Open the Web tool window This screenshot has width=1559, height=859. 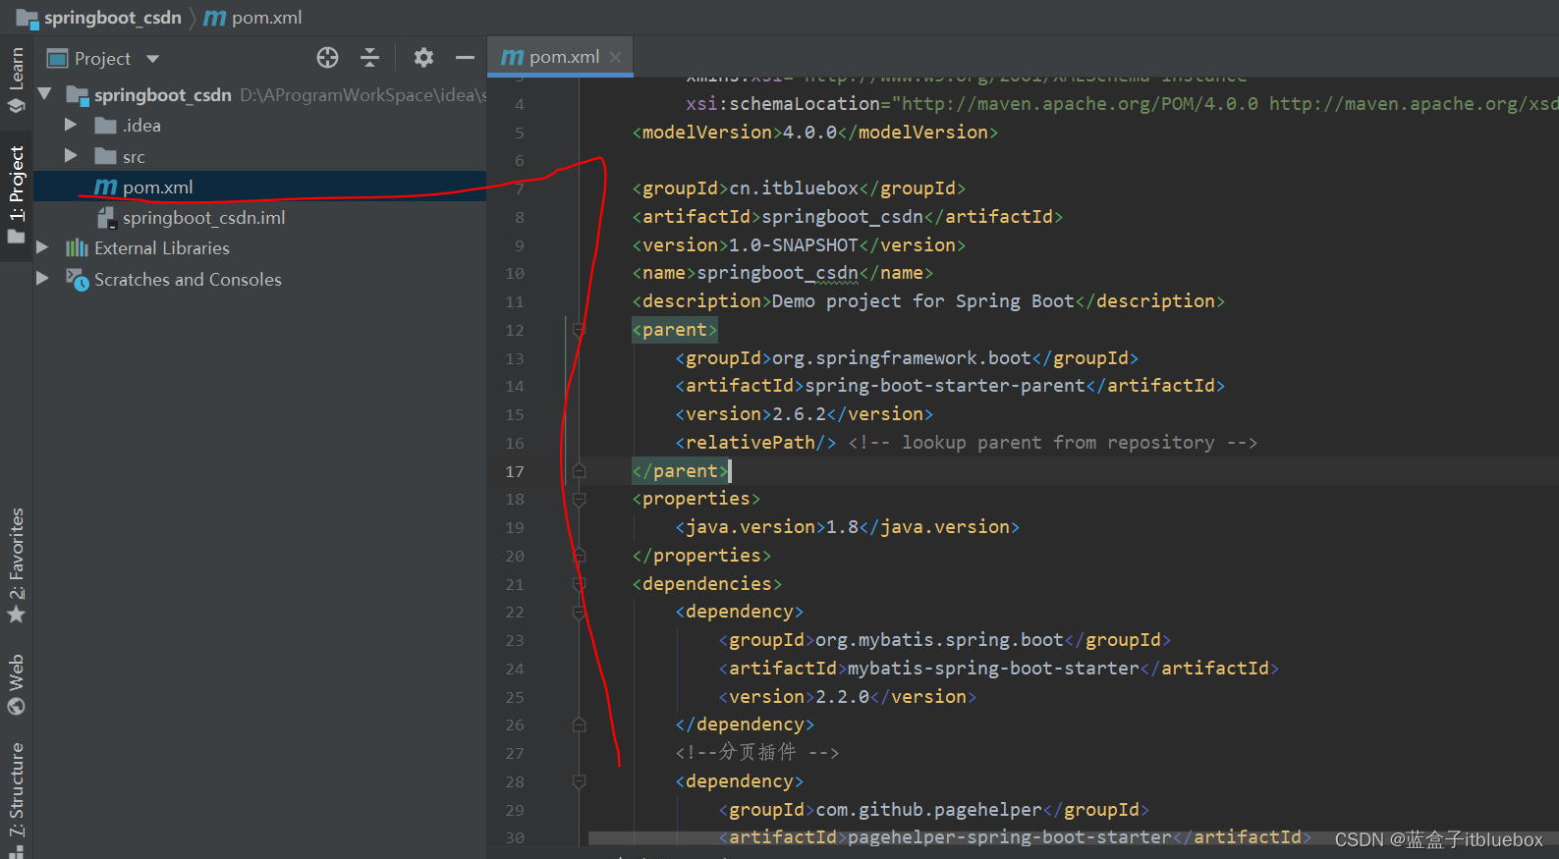tap(16, 683)
